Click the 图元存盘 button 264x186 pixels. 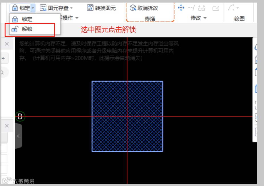click(x=54, y=8)
